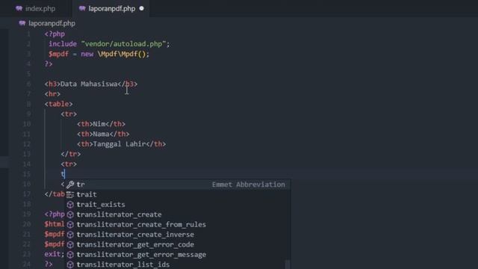
Task: Click the <tr> tag on line 9
Action: point(69,114)
